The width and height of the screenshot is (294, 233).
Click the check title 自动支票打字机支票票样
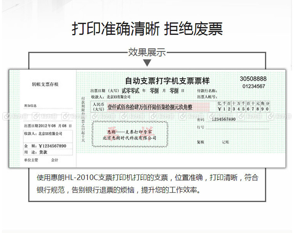167,81
